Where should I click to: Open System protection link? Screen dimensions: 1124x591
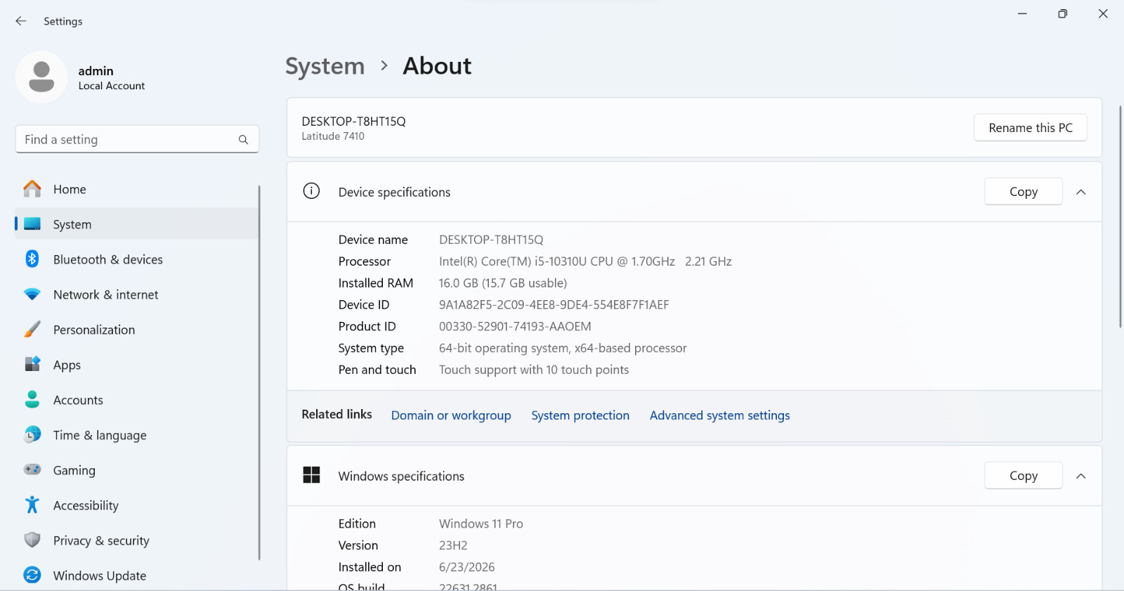pyautogui.click(x=580, y=415)
